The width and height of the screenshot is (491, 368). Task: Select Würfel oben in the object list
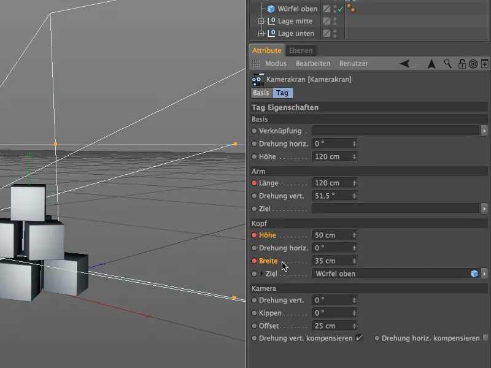coord(297,9)
